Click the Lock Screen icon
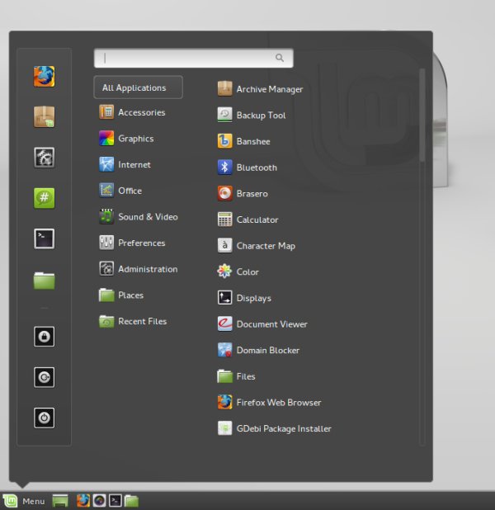 pos(44,337)
